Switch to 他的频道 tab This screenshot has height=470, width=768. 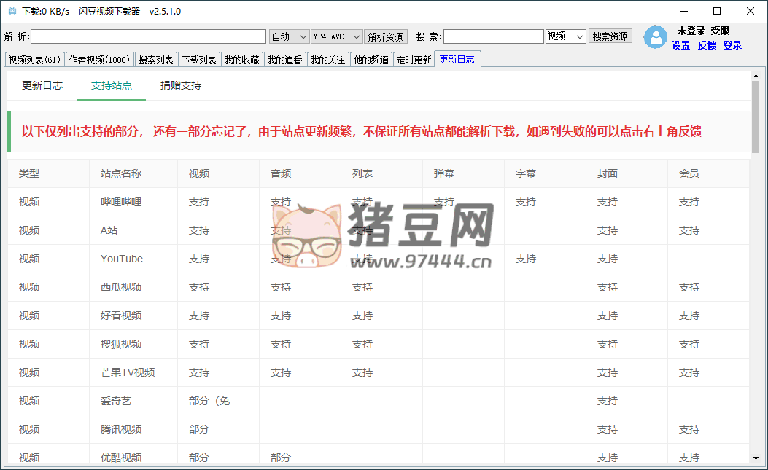pos(371,60)
